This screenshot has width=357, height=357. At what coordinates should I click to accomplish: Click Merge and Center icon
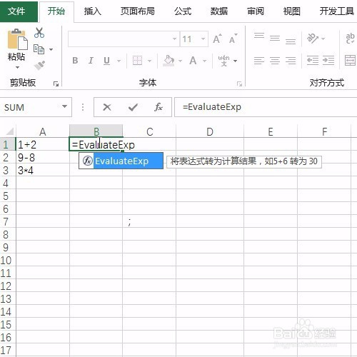coord(351,60)
